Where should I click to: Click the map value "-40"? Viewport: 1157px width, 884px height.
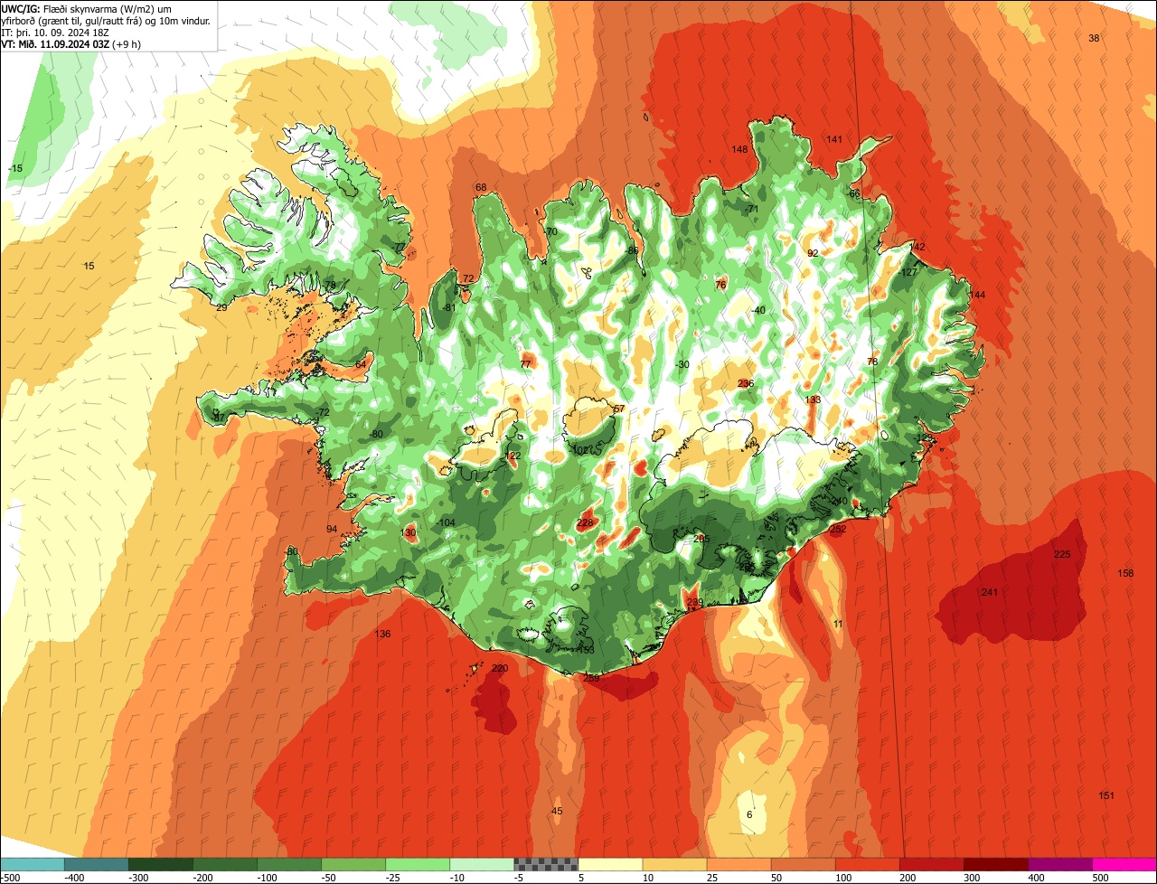(x=758, y=311)
